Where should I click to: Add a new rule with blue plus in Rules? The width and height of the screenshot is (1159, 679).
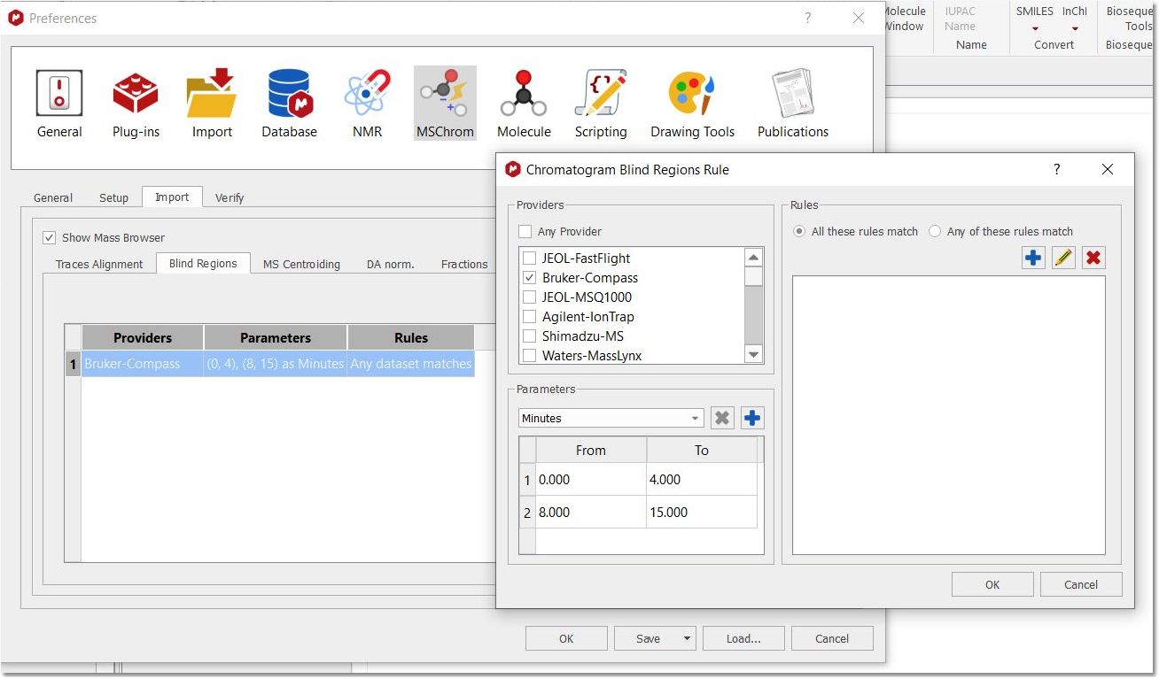[1033, 258]
